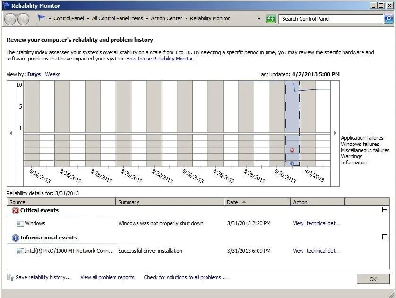Click the Save reliability history document icon

tap(10, 278)
